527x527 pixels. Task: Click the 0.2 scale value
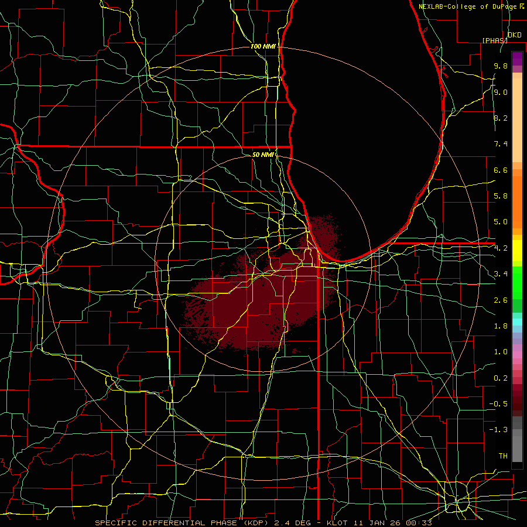click(501, 378)
